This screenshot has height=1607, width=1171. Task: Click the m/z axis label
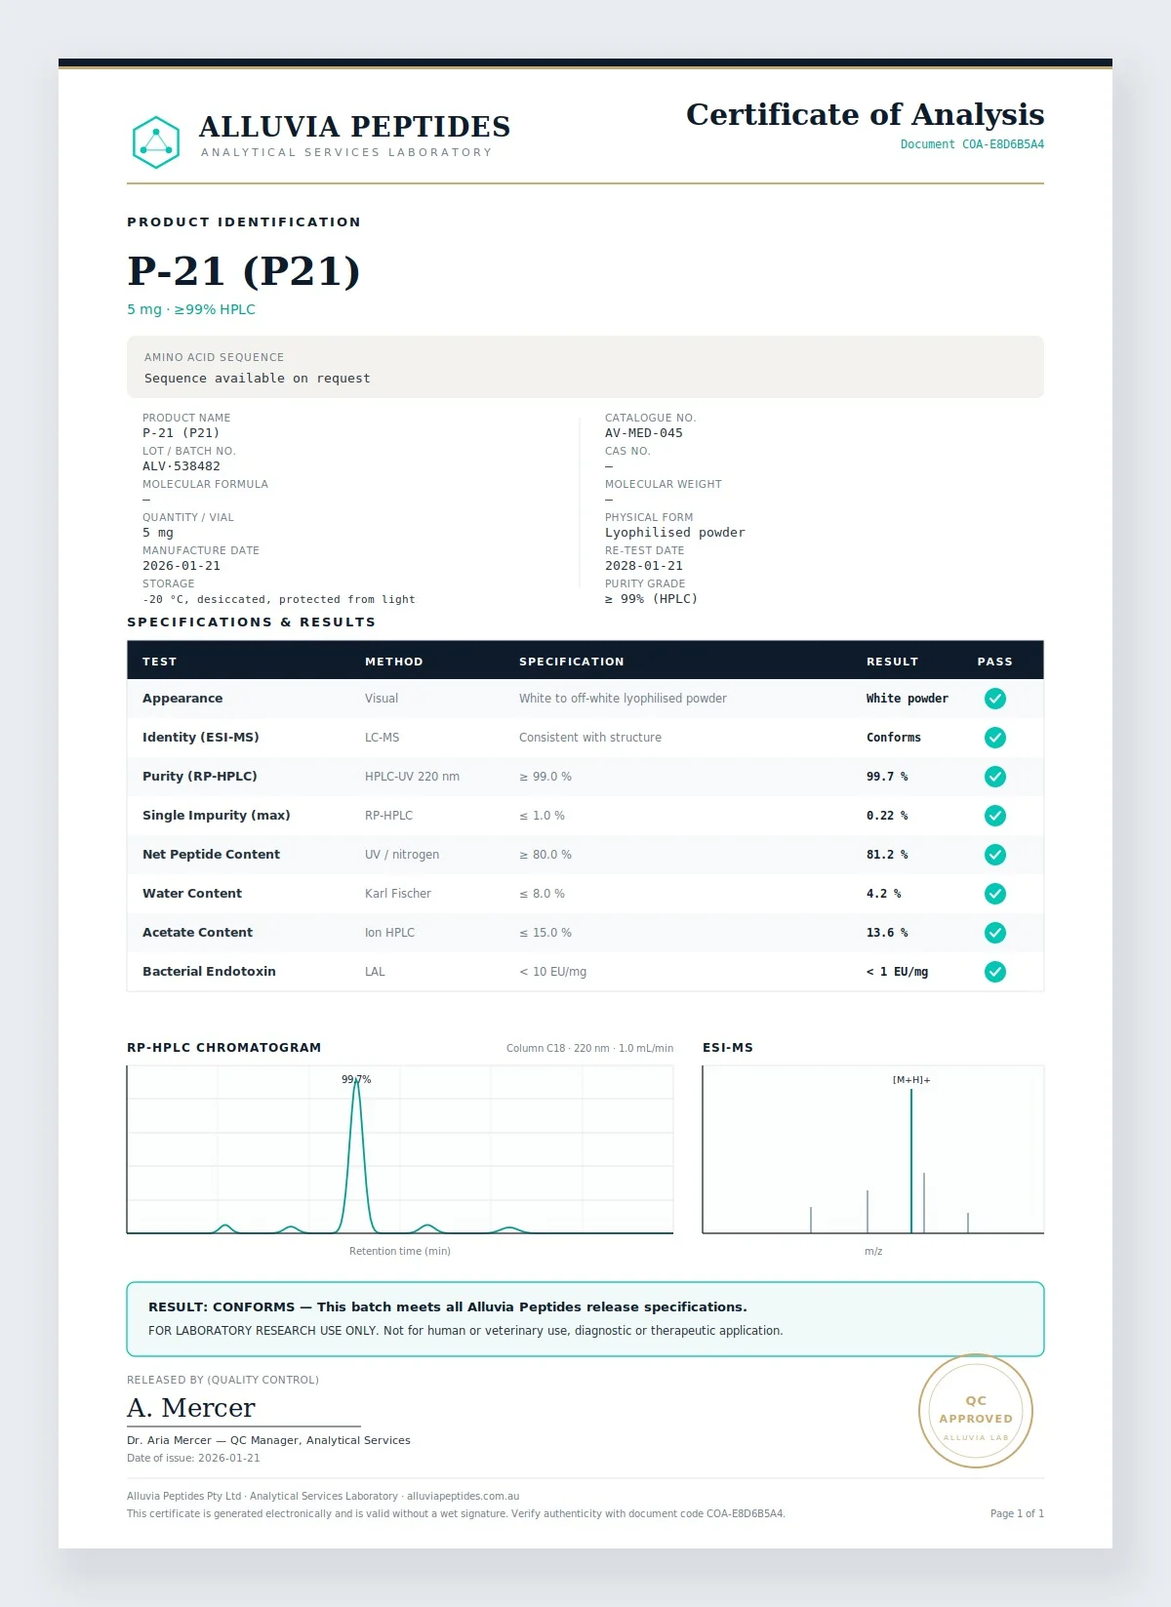click(873, 1251)
